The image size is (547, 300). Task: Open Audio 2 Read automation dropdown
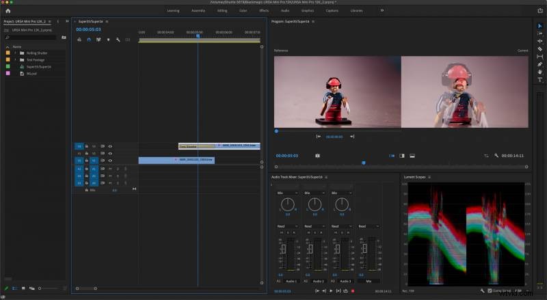click(x=315, y=226)
